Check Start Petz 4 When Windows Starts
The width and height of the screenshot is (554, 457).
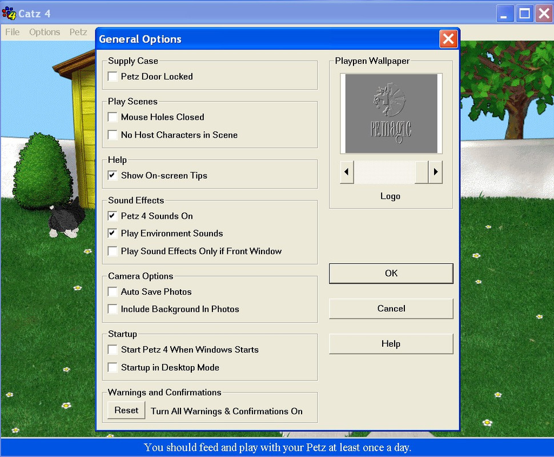tap(113, 350)
